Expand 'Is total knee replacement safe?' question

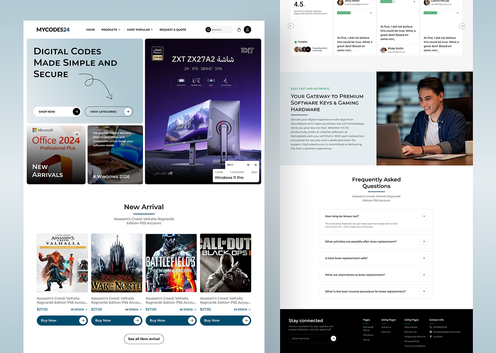(x=424, y=258)
